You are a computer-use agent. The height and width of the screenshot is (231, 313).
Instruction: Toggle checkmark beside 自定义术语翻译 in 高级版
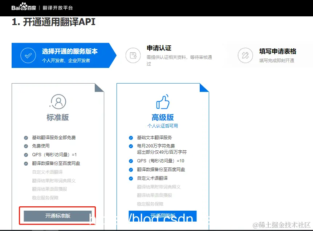pos(131,178)
